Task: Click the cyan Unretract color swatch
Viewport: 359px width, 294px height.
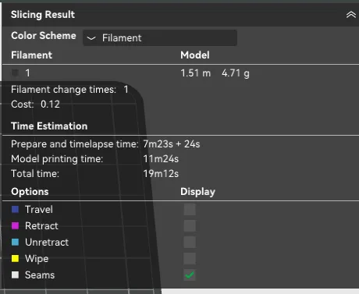Action: (x=16, y=242)
